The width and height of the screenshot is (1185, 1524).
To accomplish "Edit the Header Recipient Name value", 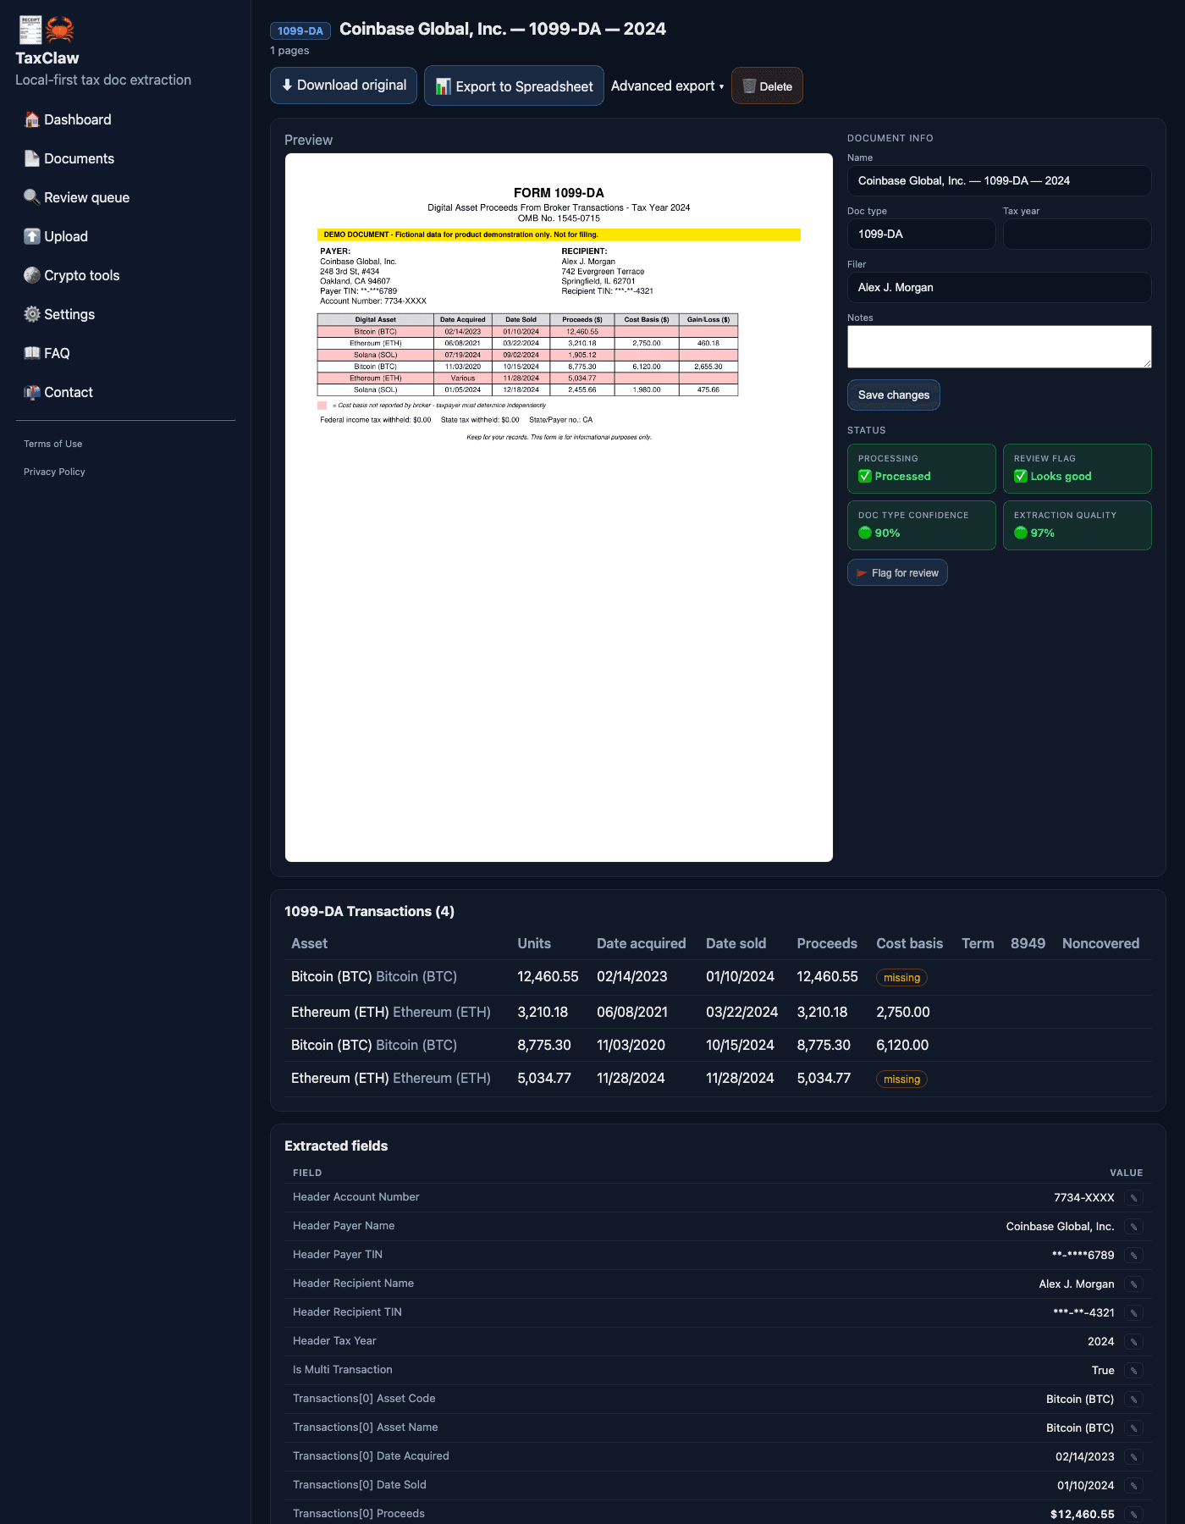I will click(1134, 1284).
